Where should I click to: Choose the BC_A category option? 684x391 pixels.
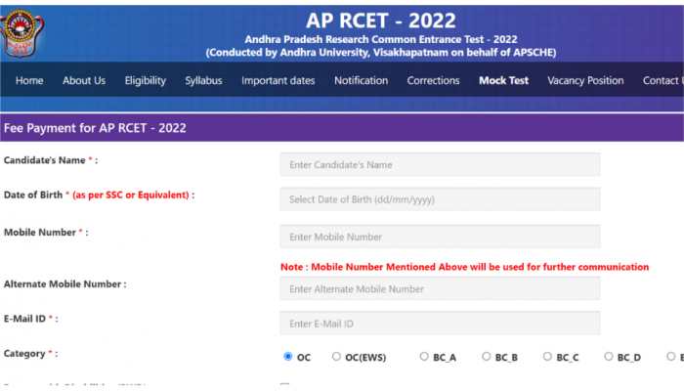point(424,357)
